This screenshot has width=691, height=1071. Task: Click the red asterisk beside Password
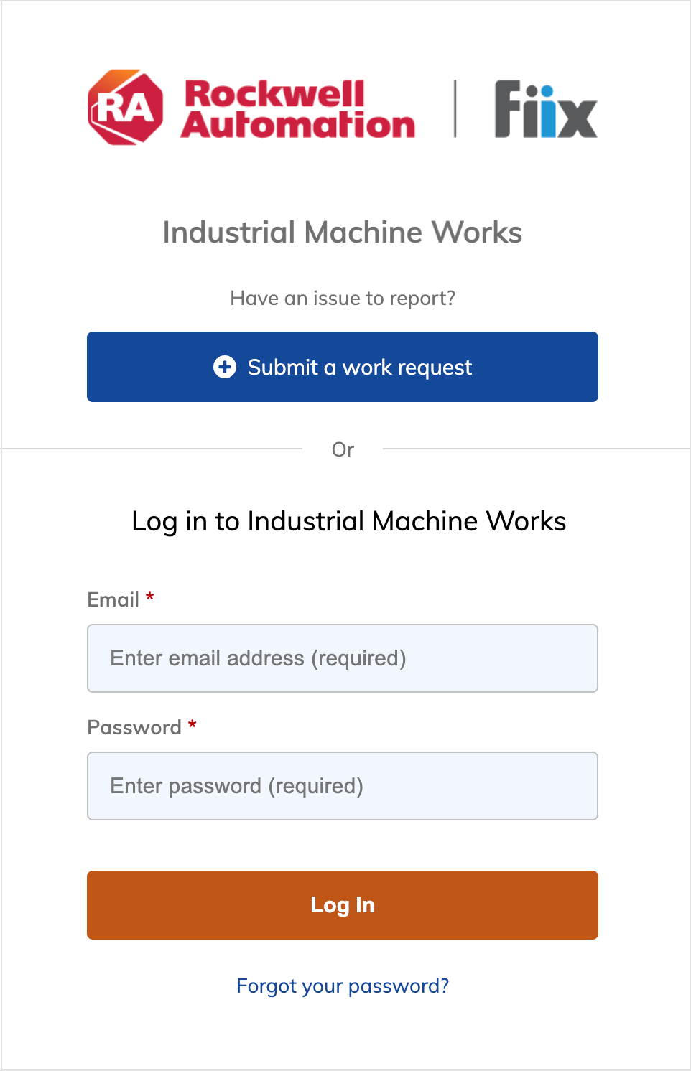[192, 725]
